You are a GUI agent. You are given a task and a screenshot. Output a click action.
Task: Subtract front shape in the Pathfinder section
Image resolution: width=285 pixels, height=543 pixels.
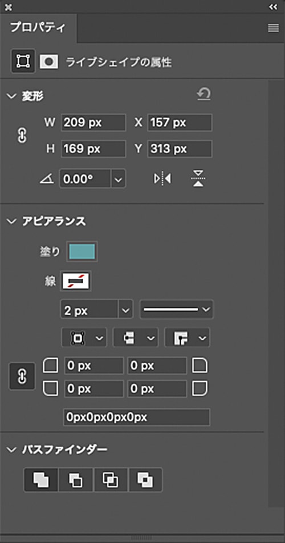click(76, 480)
